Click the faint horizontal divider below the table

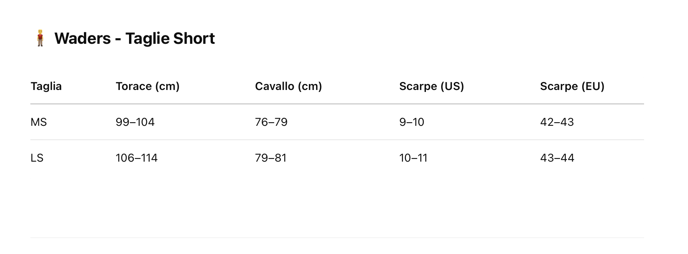point(337,238)
